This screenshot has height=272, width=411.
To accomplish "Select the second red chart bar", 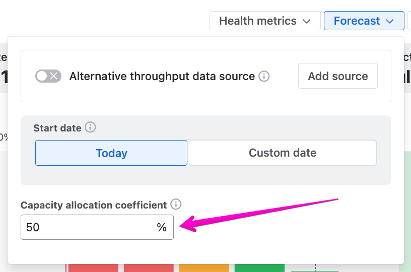I will [149, 267].
